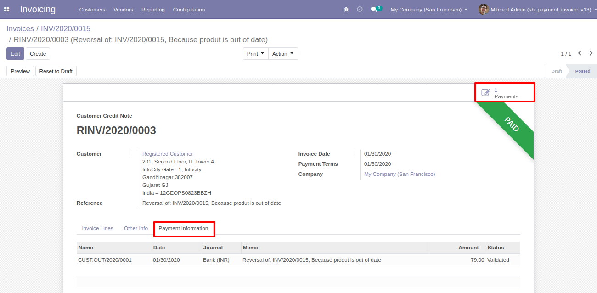
Task: Switch to the Other Info tab
Action: [x=136, y=228]
